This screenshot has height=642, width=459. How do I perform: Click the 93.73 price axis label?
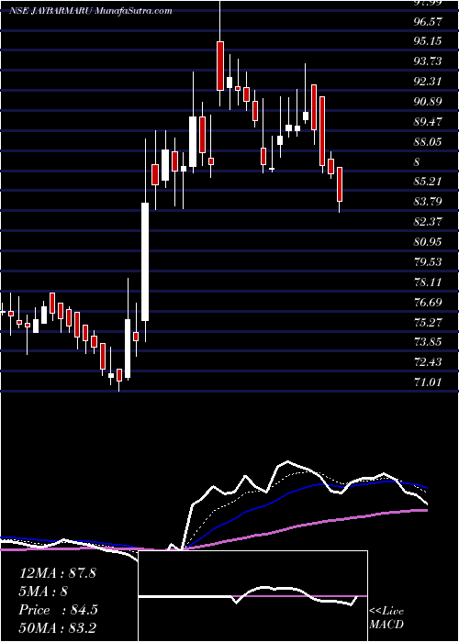click(x=428, y=61)
